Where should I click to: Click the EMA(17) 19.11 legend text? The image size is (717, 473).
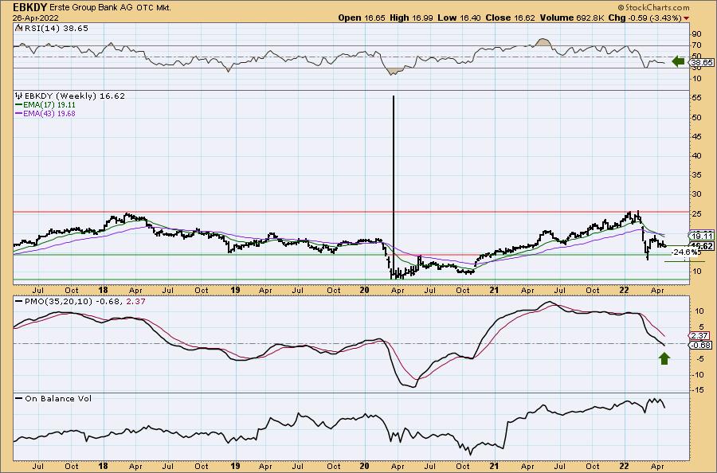click(49, 104)
